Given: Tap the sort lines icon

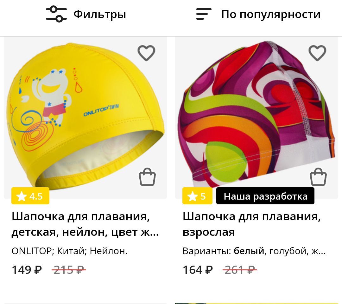Looking at the screenshot, I should 204,14.
